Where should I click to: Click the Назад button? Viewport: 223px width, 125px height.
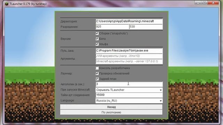[111, 107]
